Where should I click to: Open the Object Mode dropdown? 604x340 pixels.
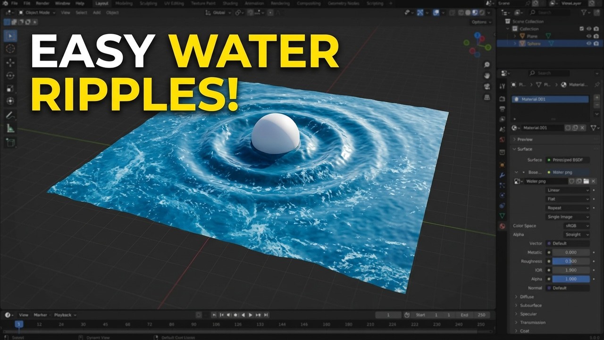tap(37, 13)
